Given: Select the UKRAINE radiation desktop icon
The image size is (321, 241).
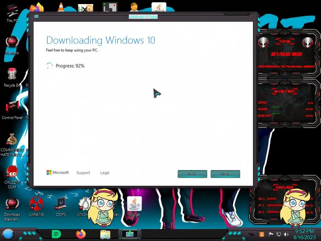Looking at the screenshot, I should coord(36,207).
